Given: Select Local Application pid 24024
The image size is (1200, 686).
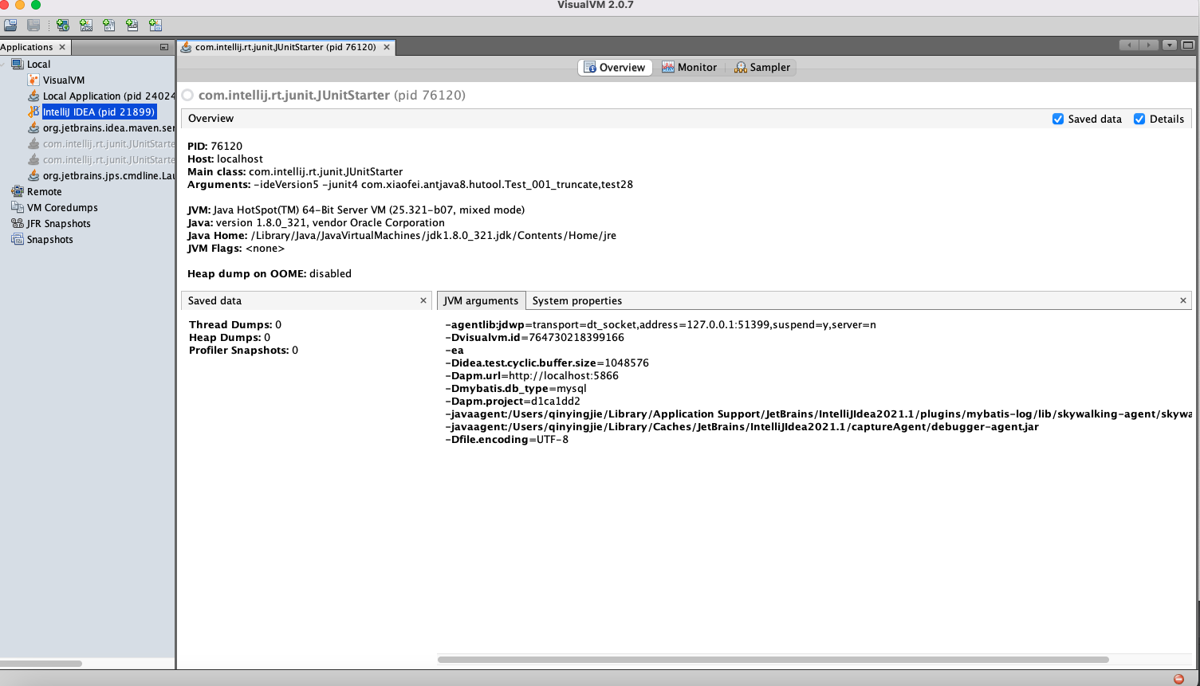Looking at the screenshot, I should point(108,96).
